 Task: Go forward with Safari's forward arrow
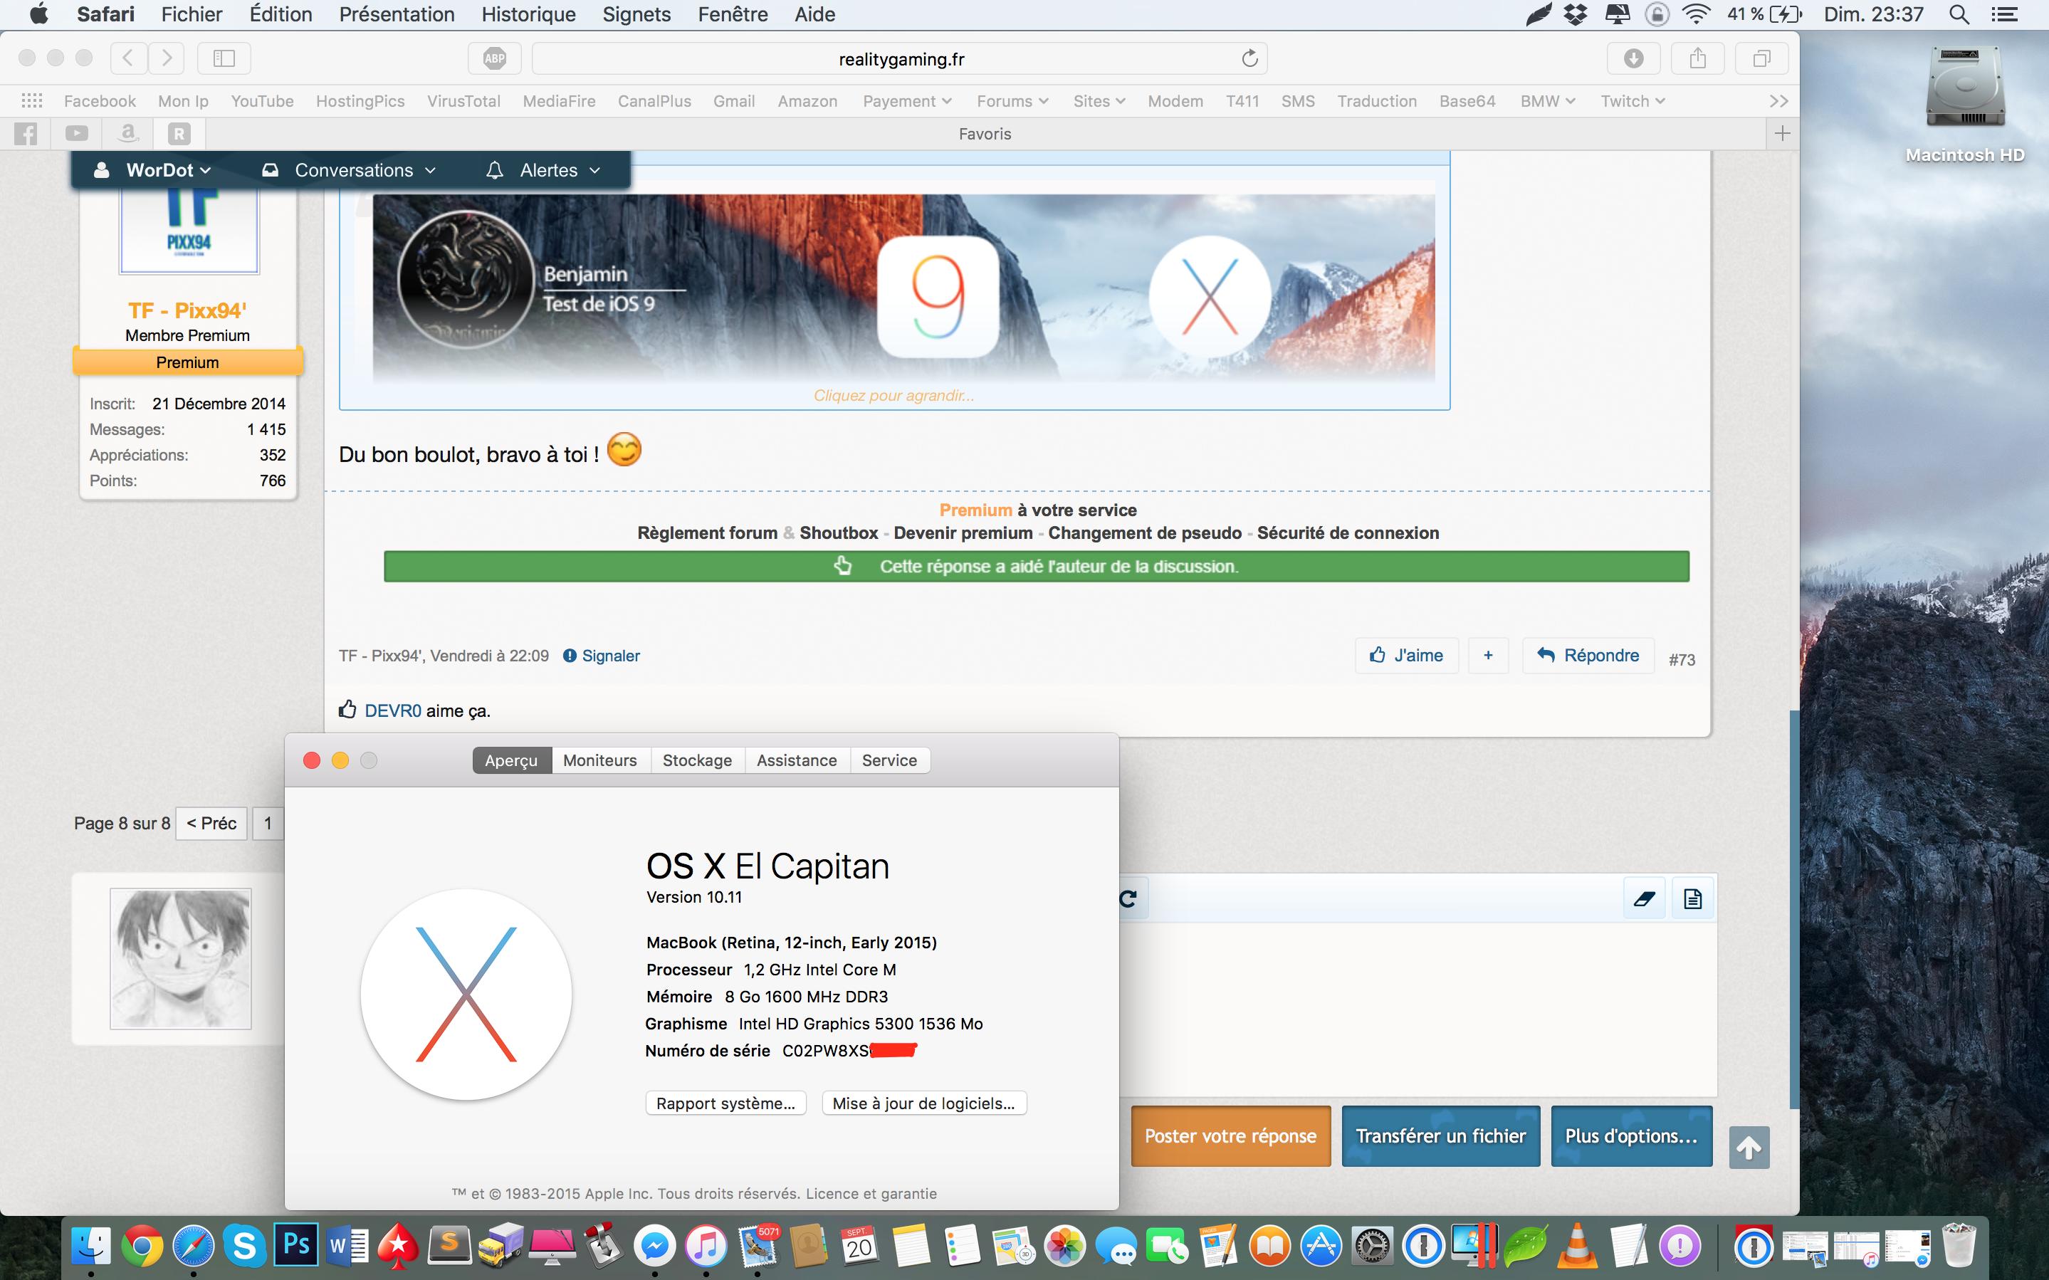pyautogui.click(x=167, y=58)
